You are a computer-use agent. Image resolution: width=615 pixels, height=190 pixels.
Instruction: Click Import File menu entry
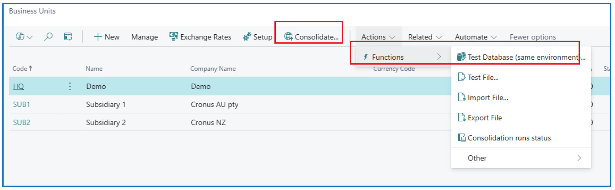click(x=487, y=98)
